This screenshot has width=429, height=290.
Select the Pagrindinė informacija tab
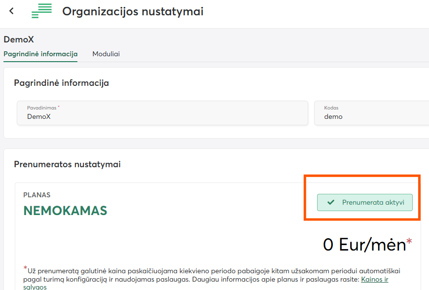click(x=40, y=54)
